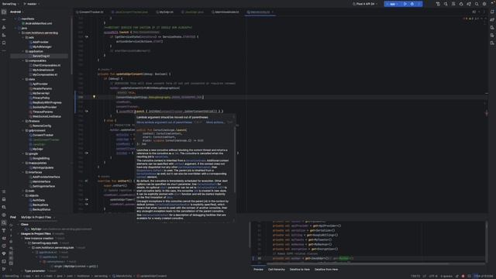Open IDE settings gear icon
Viewport: 496px width, 279px height.
pyautogui.click(x=484, y=4)
